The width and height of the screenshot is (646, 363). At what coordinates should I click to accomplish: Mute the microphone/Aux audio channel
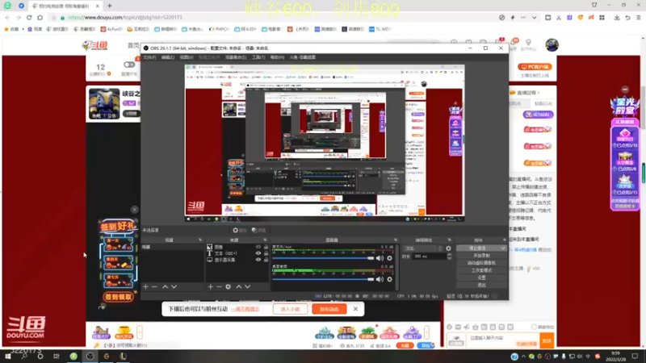(380, 258)
